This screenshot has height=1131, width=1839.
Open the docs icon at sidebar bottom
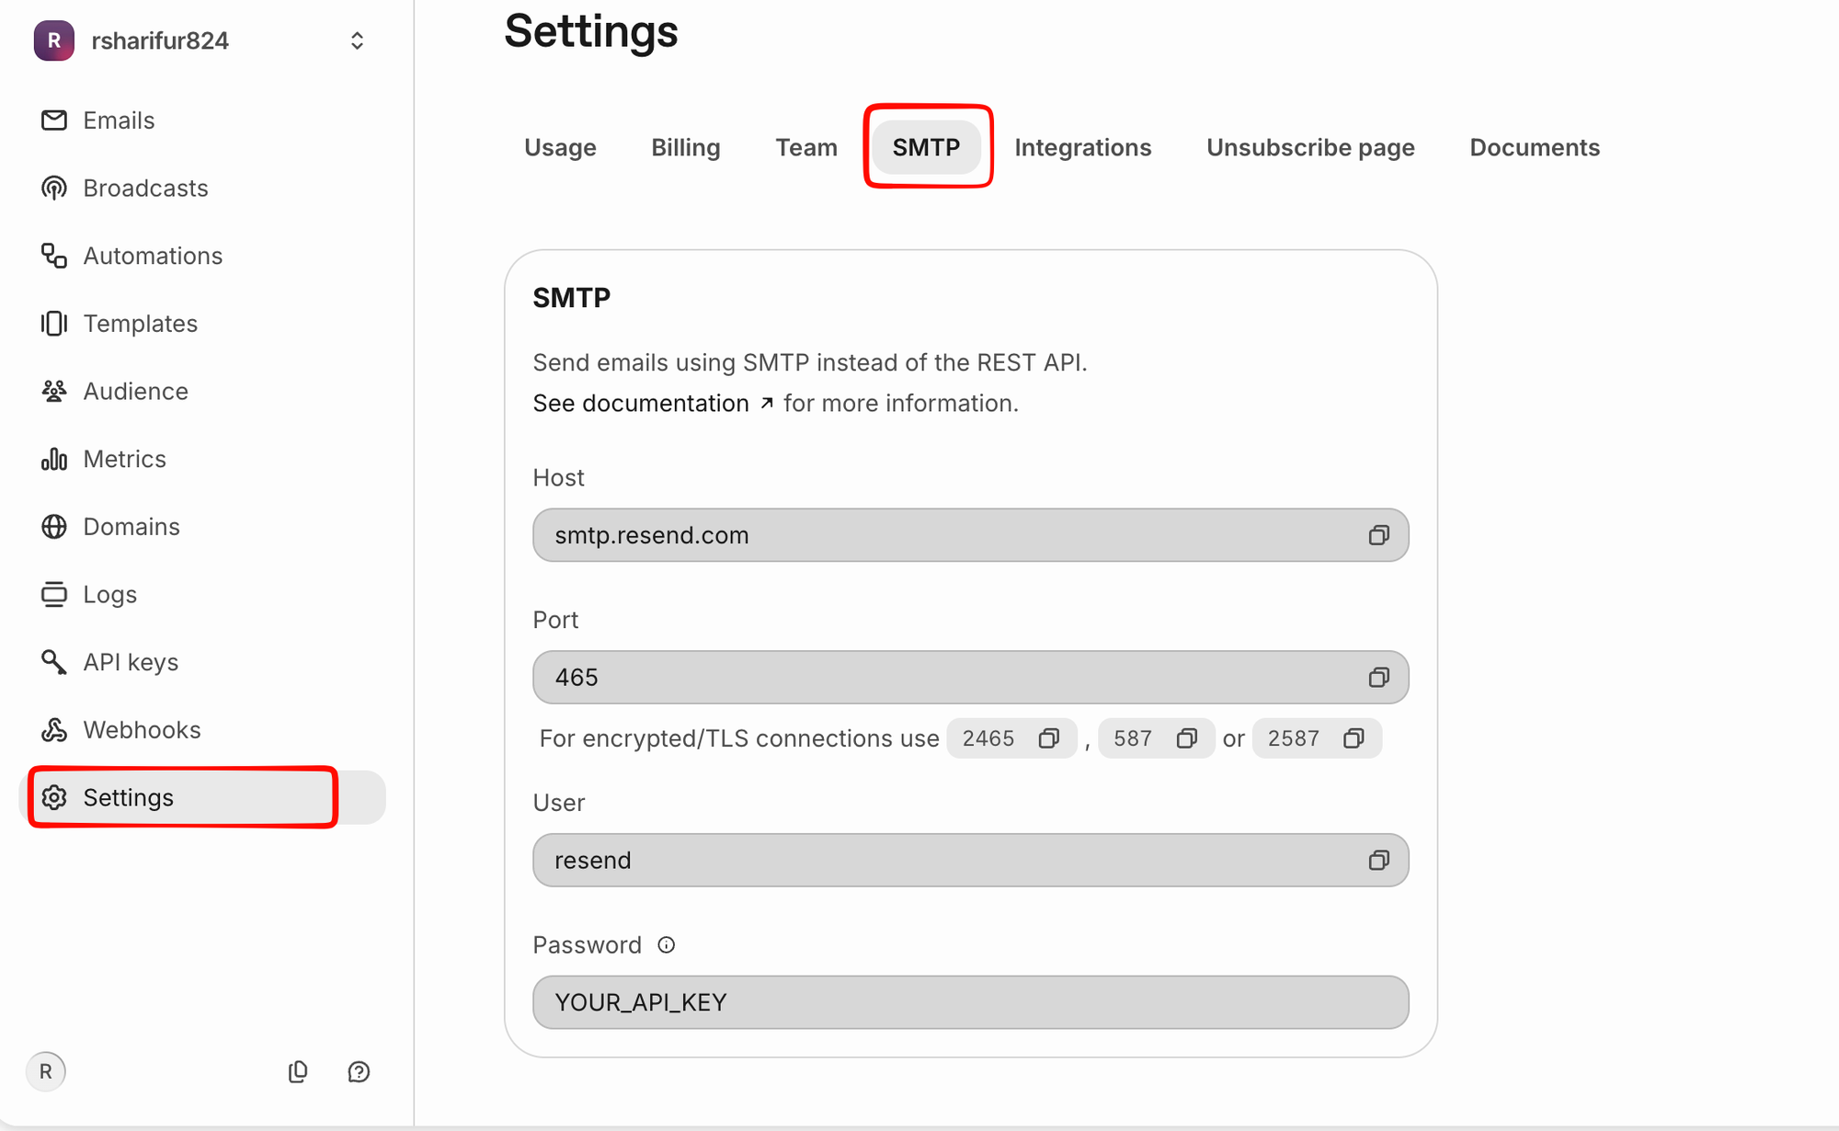click(298, 1072)
